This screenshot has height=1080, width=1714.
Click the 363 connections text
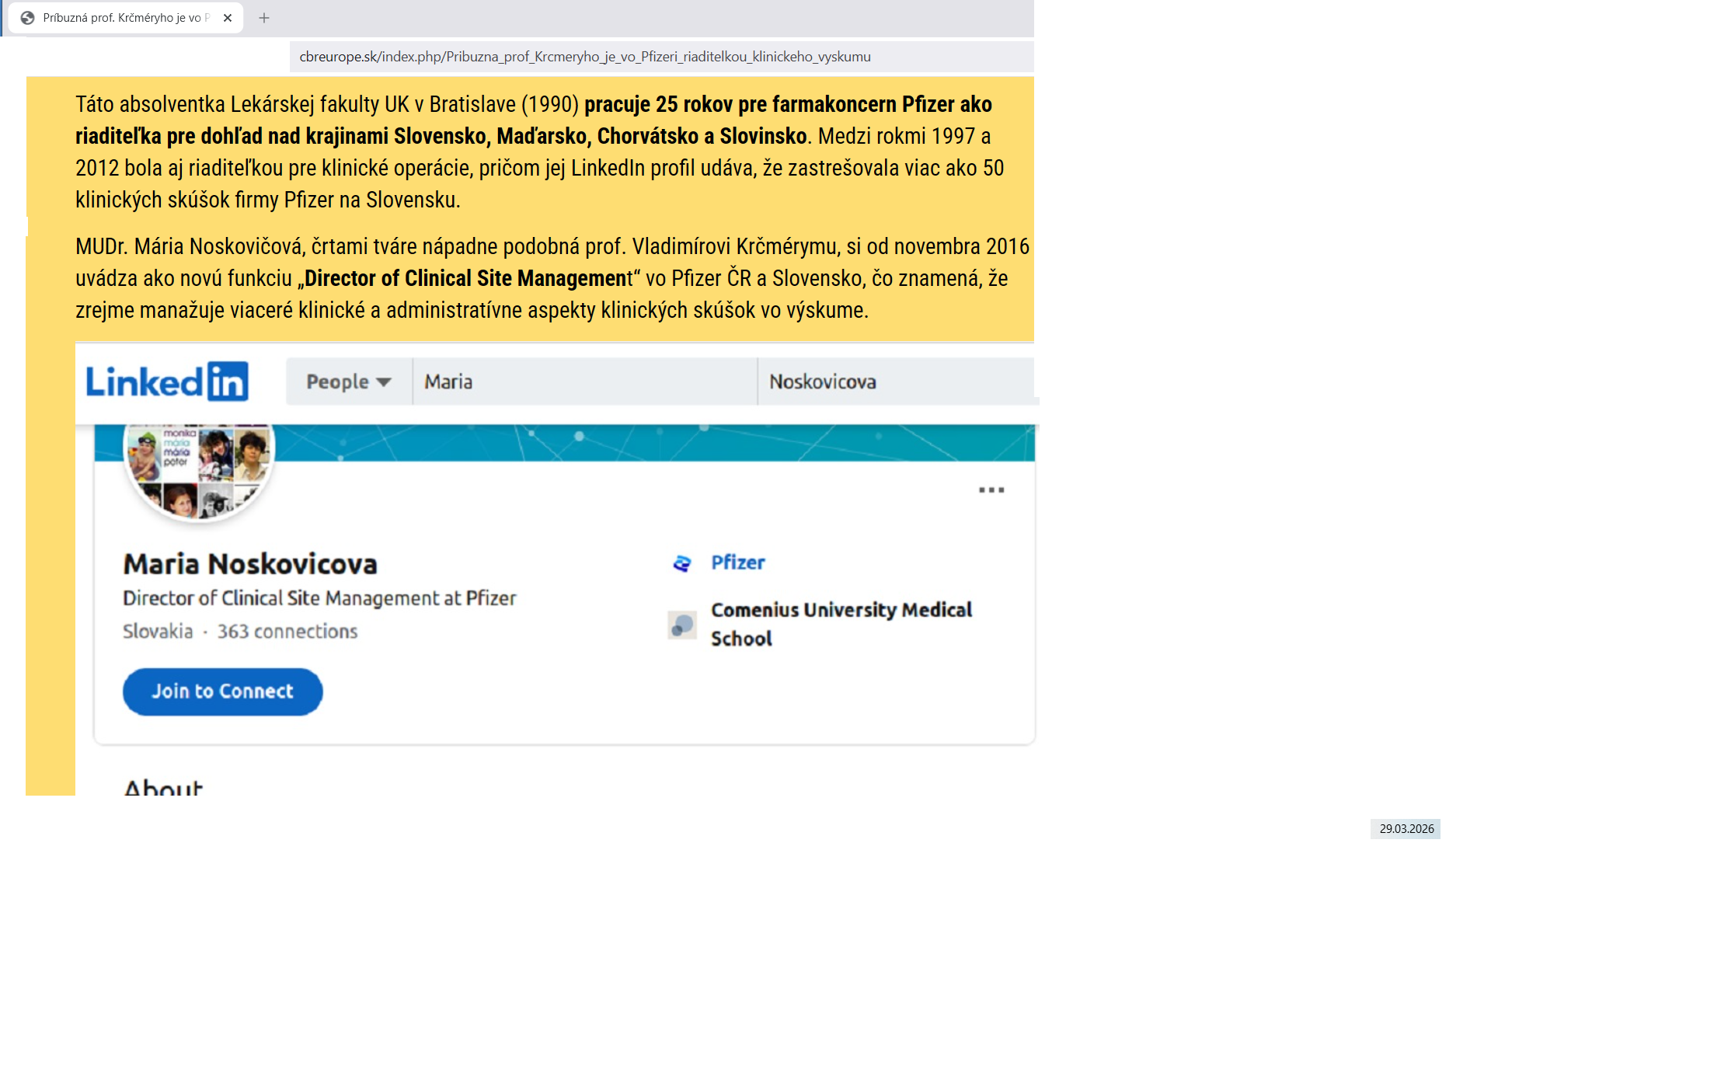click(287, 632)
